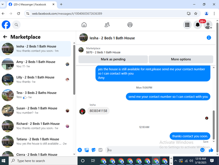This screenshot has height=165, width=219.
Task: Attach a photo using the image icon
Action: (87, 150)
